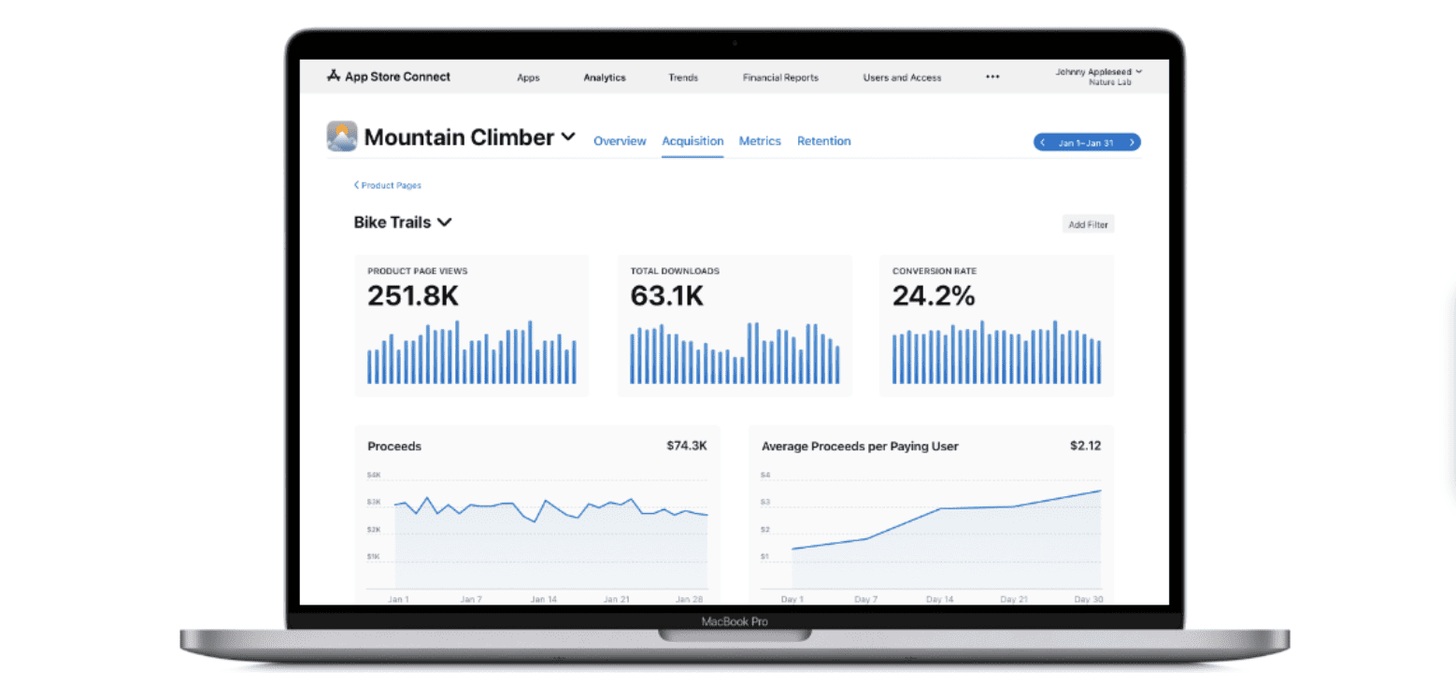Click the App Store Connect title text
Viewport: 1456px width, 684px height.
(x=397, y=77)
